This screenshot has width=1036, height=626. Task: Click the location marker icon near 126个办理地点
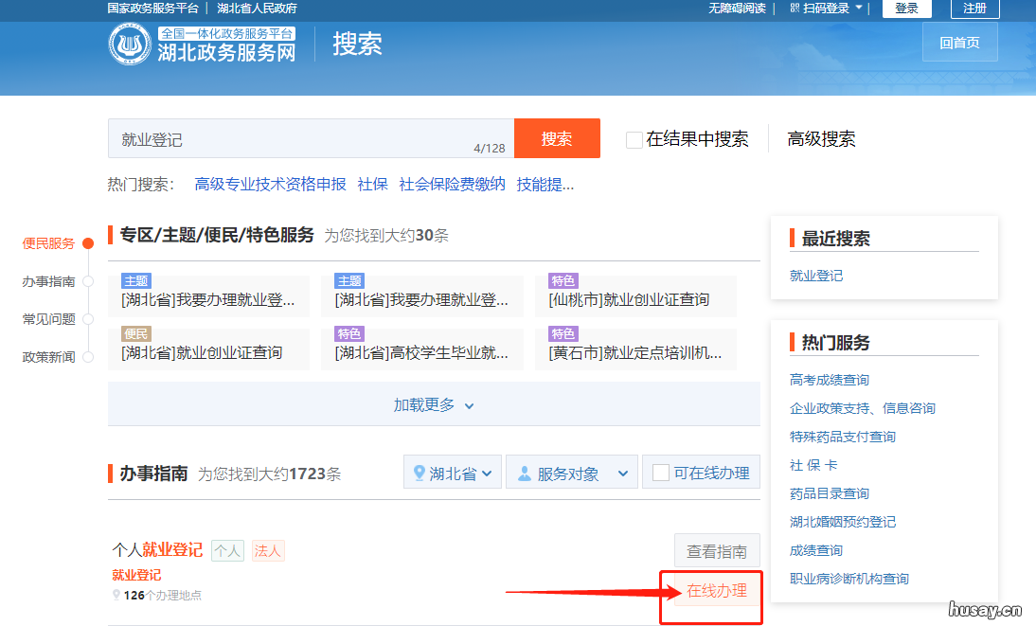[x=116, y=595]
